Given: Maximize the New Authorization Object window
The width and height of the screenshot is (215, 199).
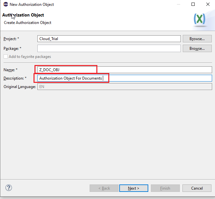Looking at the screenshot, I should point(193,5).
